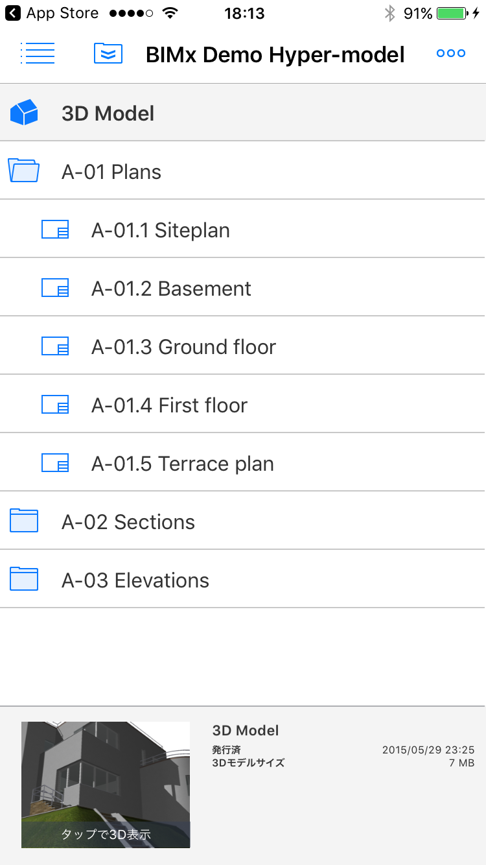Open the hamburger list menu icon
The height and width of the screenshot is (865, 486).
[x=38, y=53]
